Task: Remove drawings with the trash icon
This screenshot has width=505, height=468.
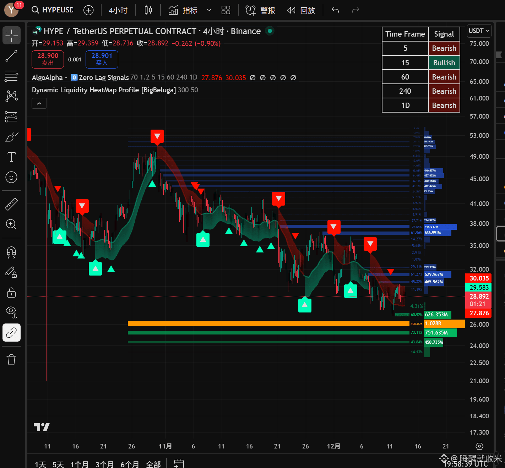Action: tap(11, 360)
